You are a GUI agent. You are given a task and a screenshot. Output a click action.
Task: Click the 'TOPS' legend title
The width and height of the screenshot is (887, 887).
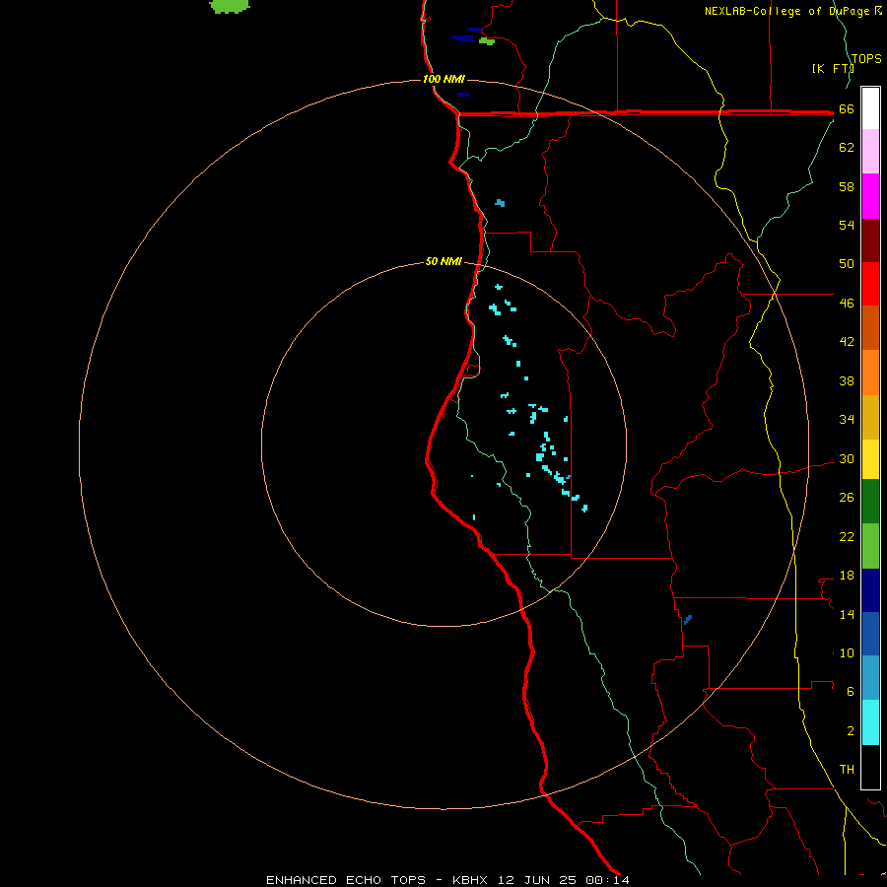coord(866,58)
